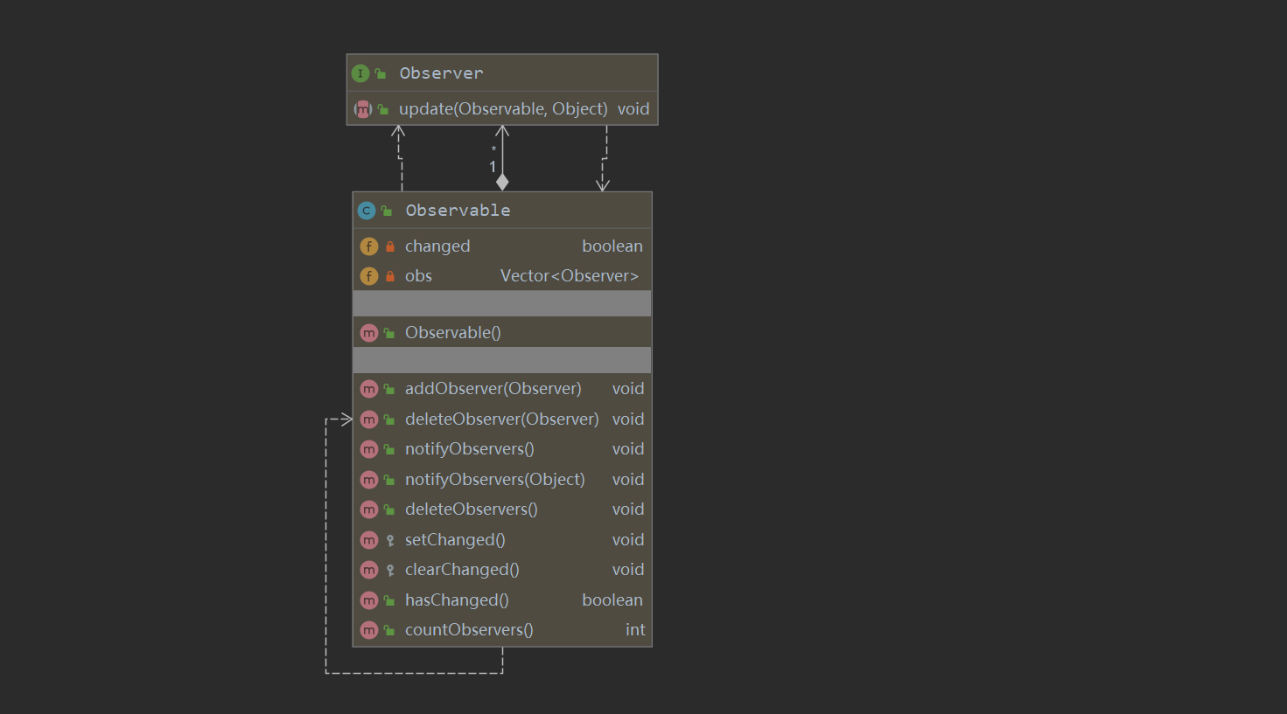
Task: Select the Observable() constructor text
Action: point(453,333)
